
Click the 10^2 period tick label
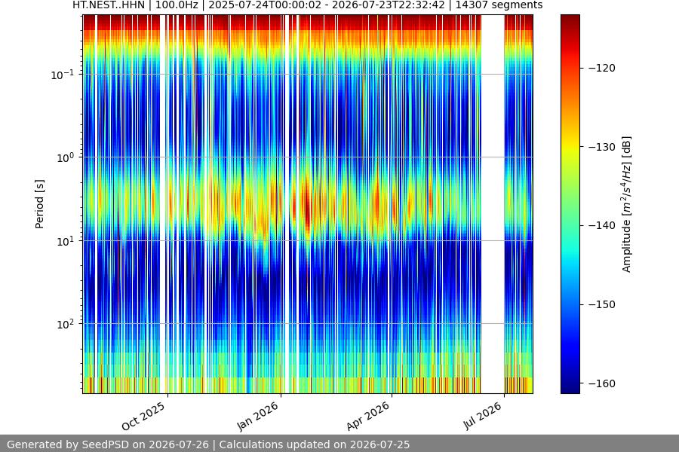click(66, 324)
